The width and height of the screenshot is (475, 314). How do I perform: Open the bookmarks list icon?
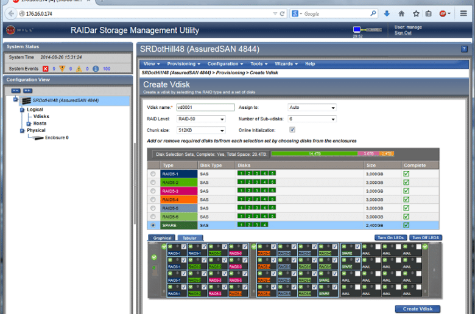(x=428, y=13)
